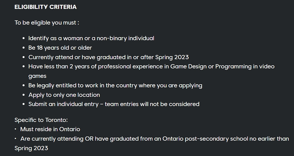294x156 pixels.
Task: Click the word "games" on the wrapped line
Action: (x=37, y=76)
